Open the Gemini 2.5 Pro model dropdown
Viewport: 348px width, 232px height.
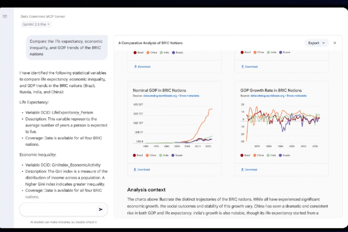36,24
